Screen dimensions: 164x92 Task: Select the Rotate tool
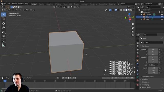click(x=3, y=28)
